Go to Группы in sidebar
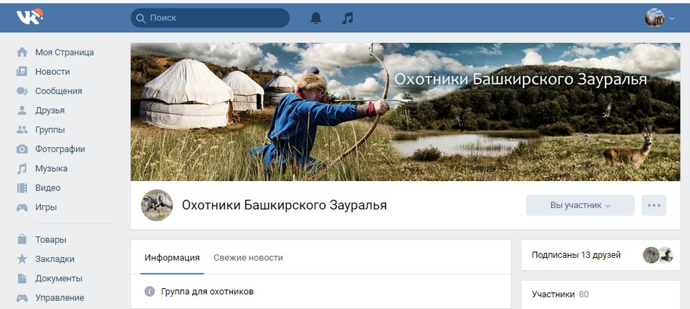 pos(50,130)
